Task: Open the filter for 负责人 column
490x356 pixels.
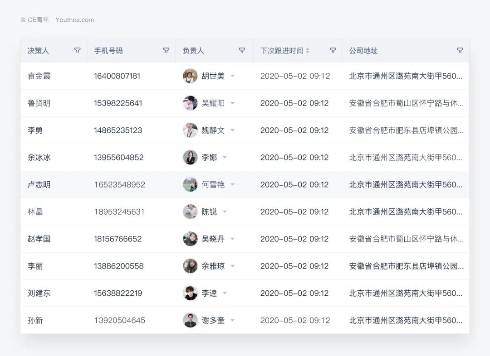Action: [242, 50]
